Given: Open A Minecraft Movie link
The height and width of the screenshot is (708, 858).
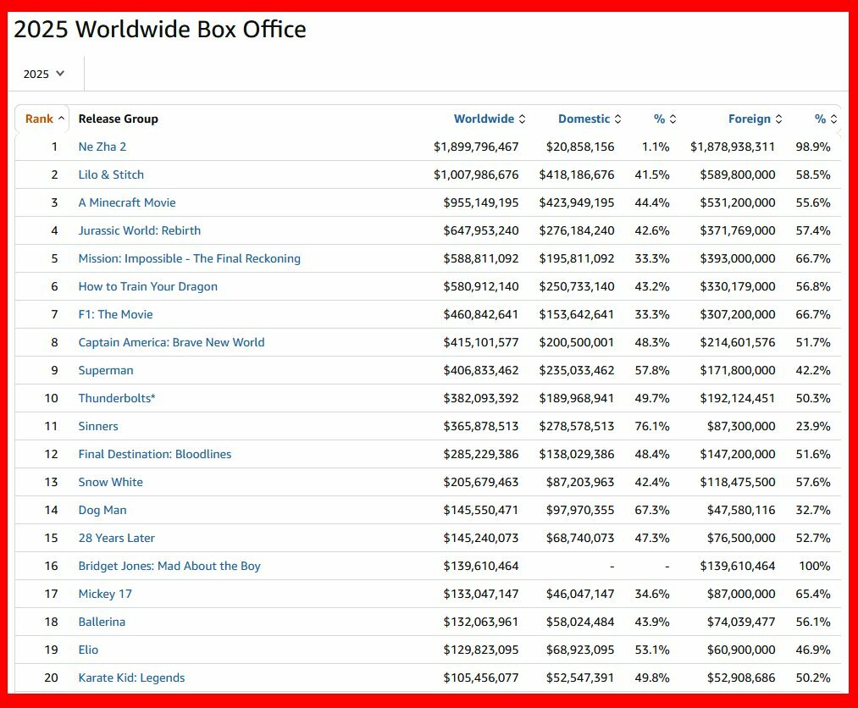Looking at the screenshot, I should (x=127, y=202).
